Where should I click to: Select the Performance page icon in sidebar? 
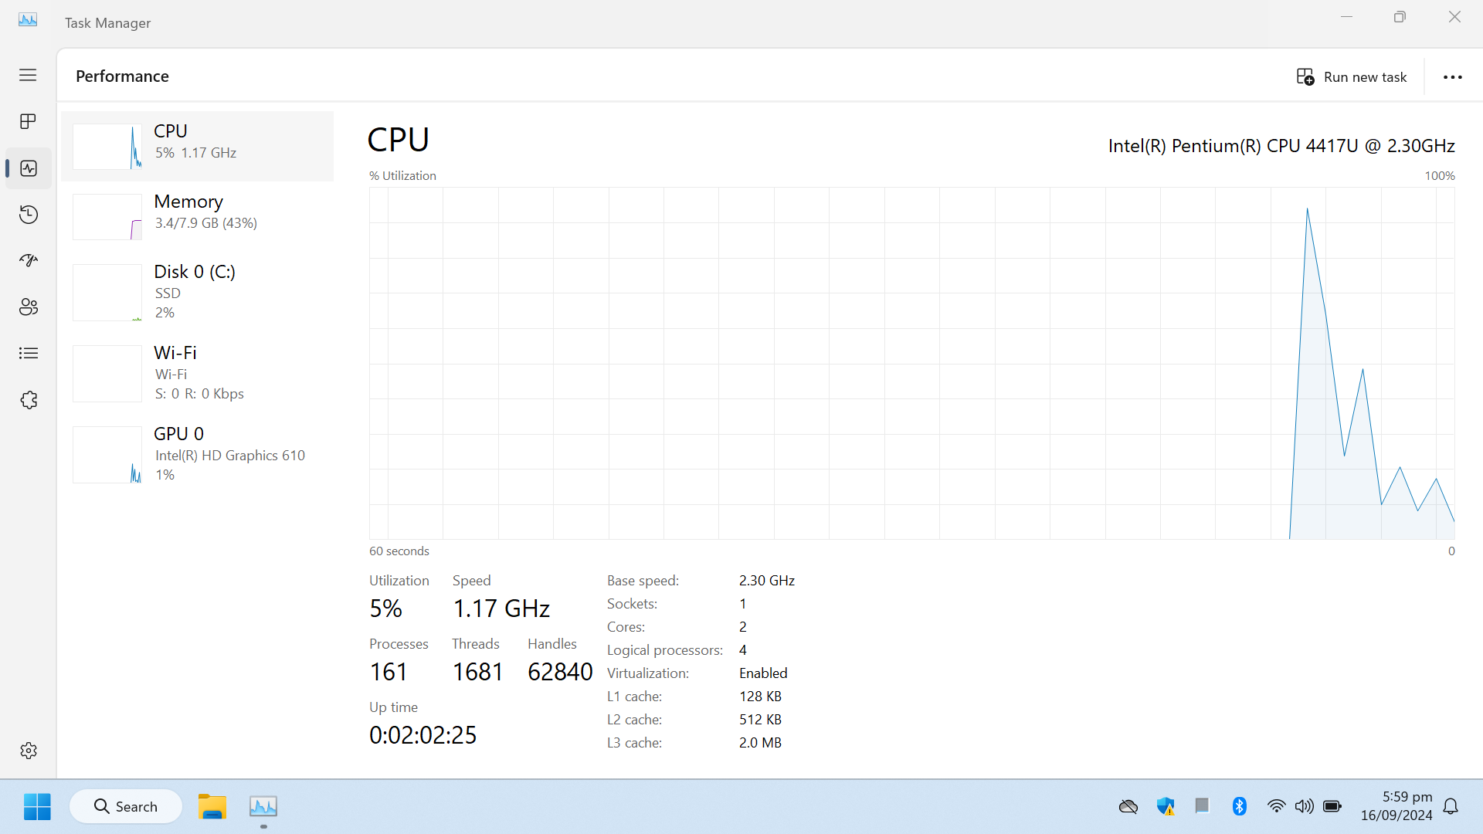pyautogui.click(x=29, y=168)
